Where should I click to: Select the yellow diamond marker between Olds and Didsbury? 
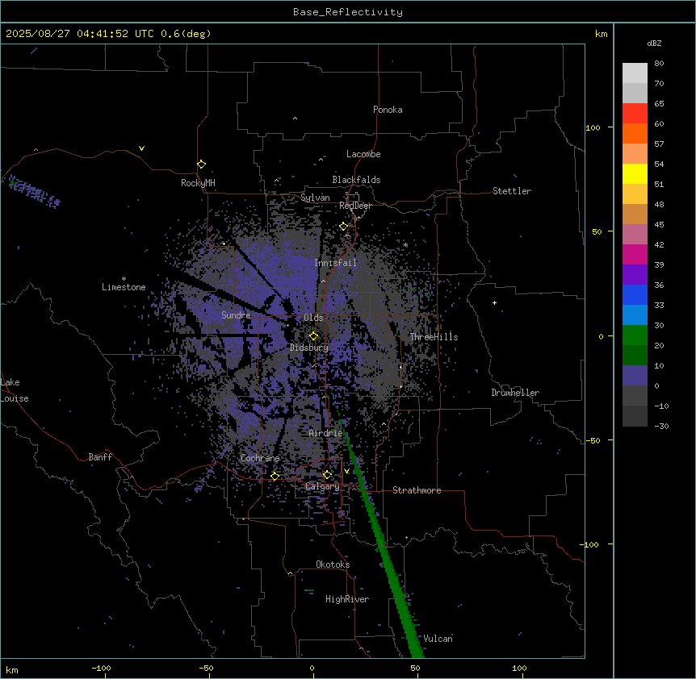[313, 336]
